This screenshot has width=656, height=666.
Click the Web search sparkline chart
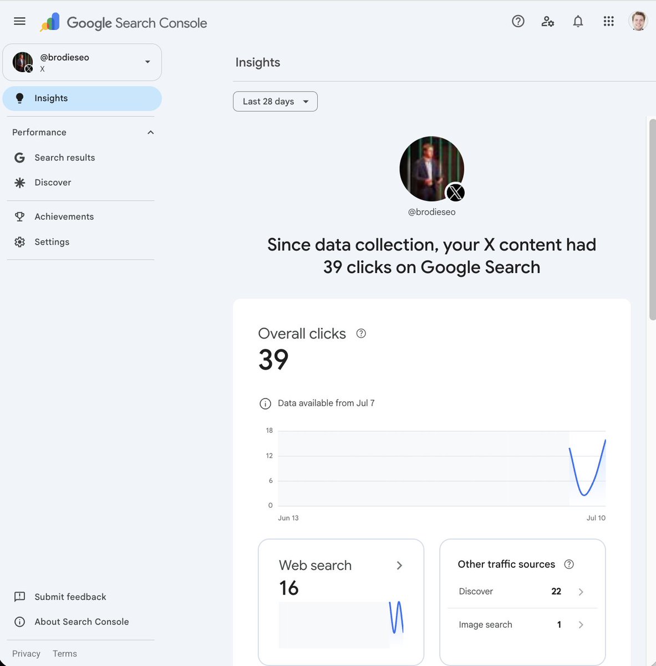(x=341, y=624)
